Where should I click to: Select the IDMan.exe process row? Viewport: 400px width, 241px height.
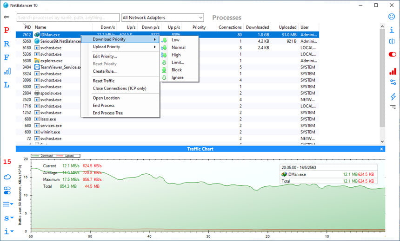167,35
